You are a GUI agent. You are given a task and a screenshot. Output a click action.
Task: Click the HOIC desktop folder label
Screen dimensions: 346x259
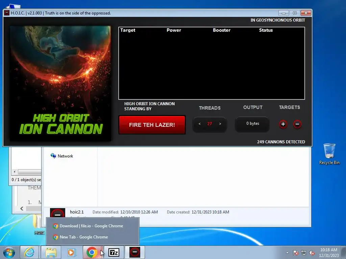(x=39, y=233)
